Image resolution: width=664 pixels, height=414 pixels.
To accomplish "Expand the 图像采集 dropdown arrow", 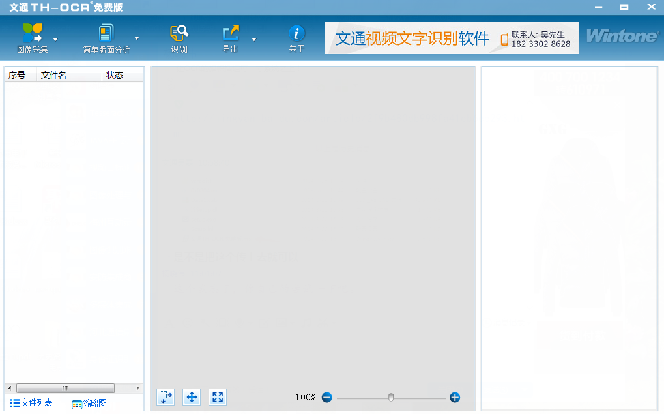I will pyautogui.click(x=55, y=39).
